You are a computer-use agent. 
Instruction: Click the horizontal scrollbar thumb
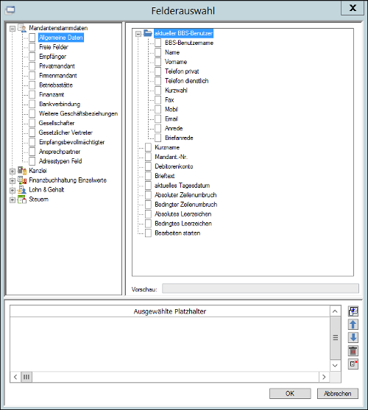26,377
